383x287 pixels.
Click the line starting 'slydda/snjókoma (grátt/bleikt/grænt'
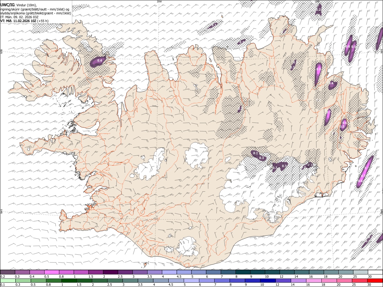36,13
